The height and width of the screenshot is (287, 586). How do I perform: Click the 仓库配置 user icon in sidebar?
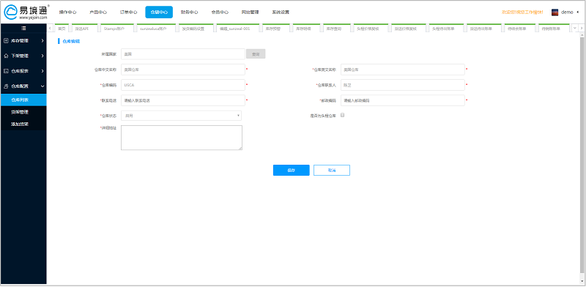tap(6, 86)
